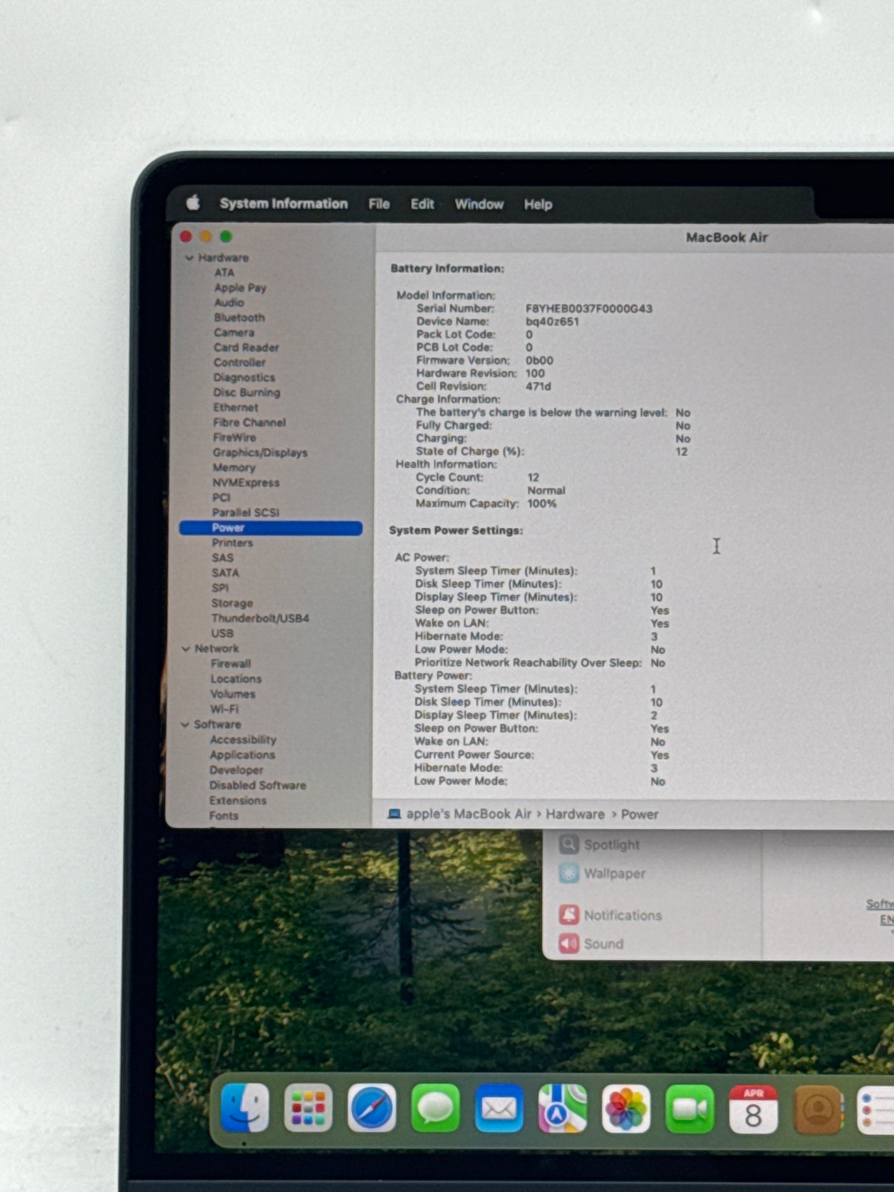
Task: Open Launchpad from the Dock
Action: [x=308, y=1108]
